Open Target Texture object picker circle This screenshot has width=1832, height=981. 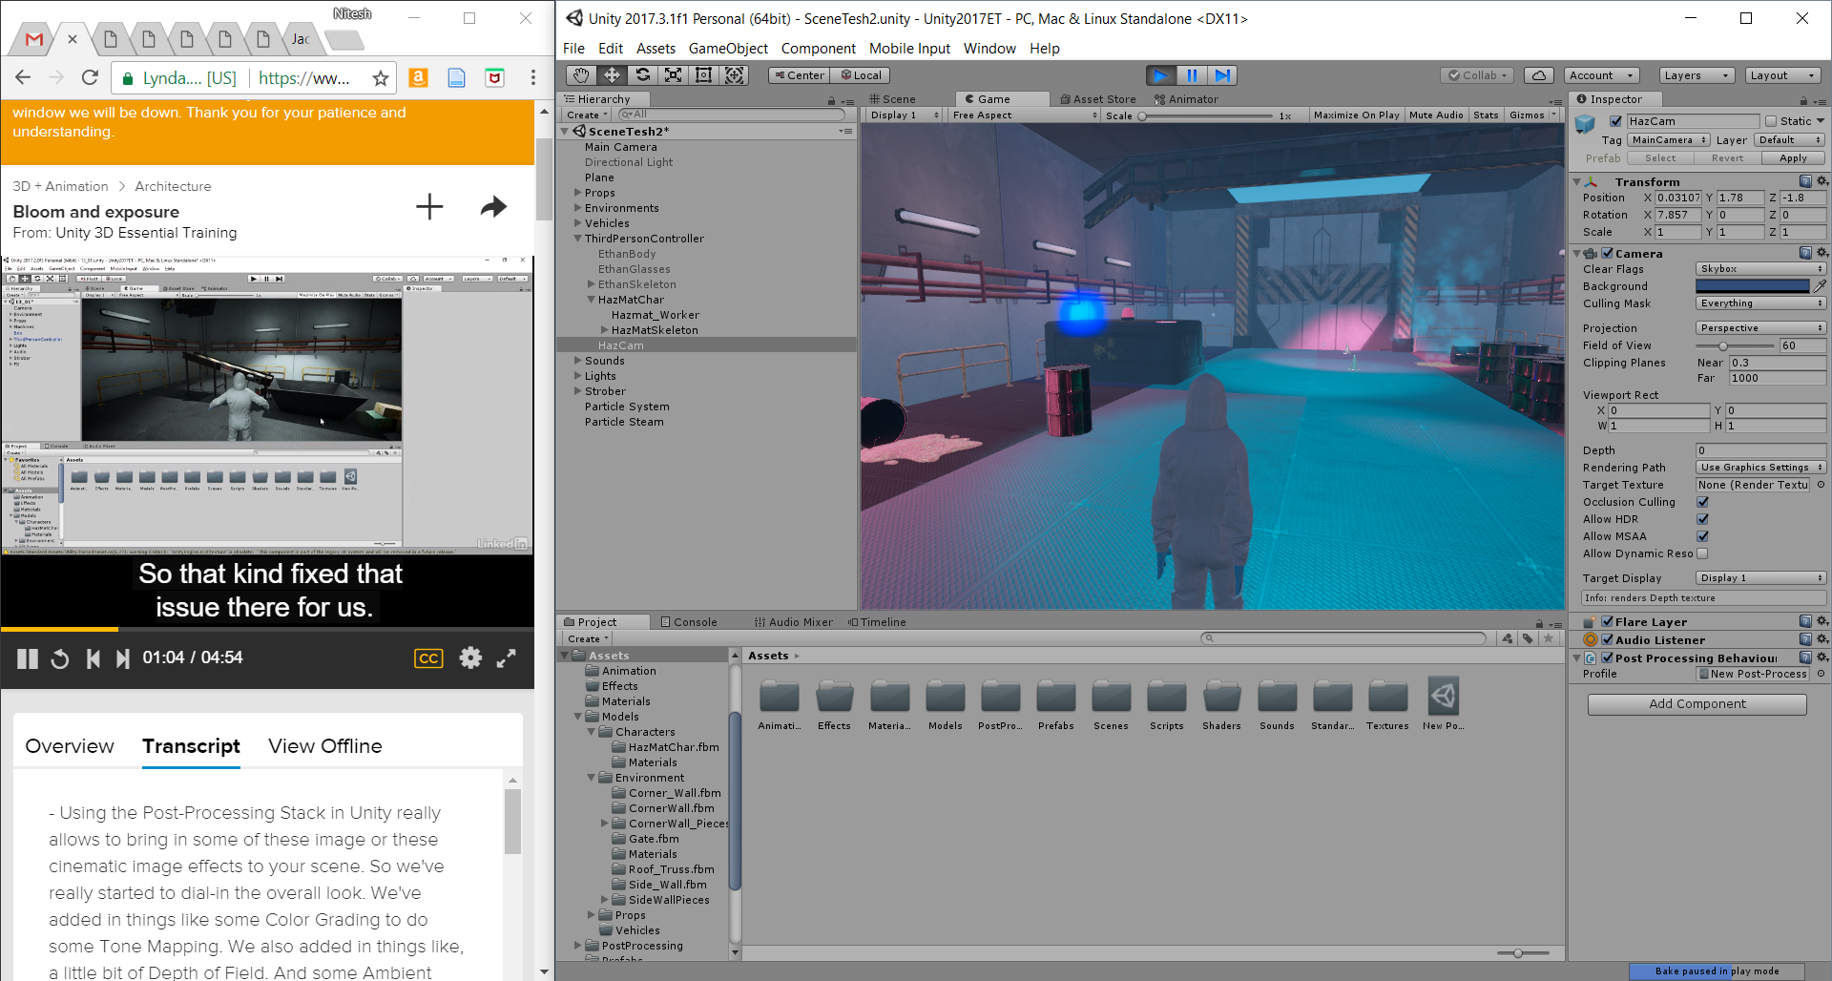click(1821, 485)
